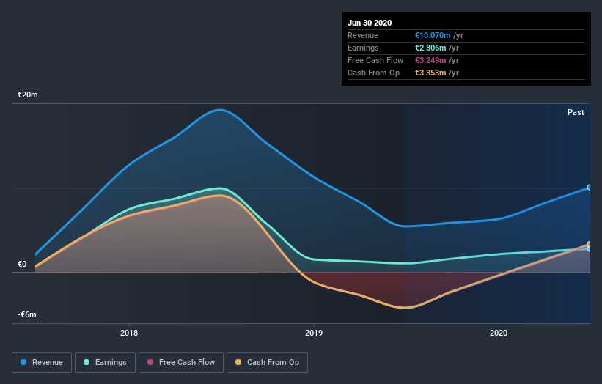Click the -€6m y-axis label
The width and height of the screenshot is (602, 384).
click(27, 314)
